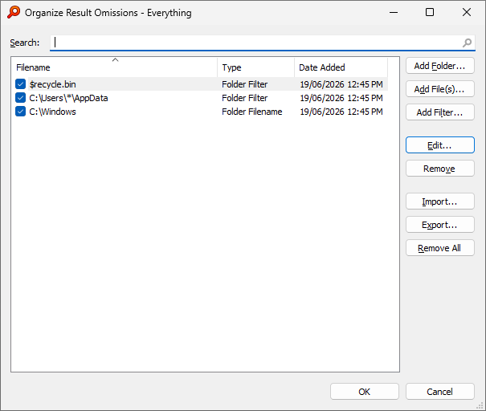Click Folder Filter type of AppData row
The width and height of the screenshot is (486, 411).
pos(244,98)
